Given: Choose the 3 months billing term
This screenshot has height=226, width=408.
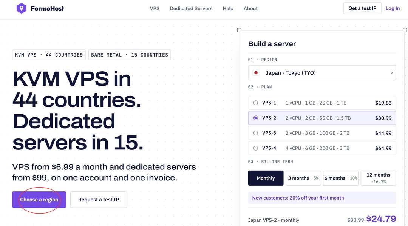Looking at the screenshot, I should [x=303, y=178].
